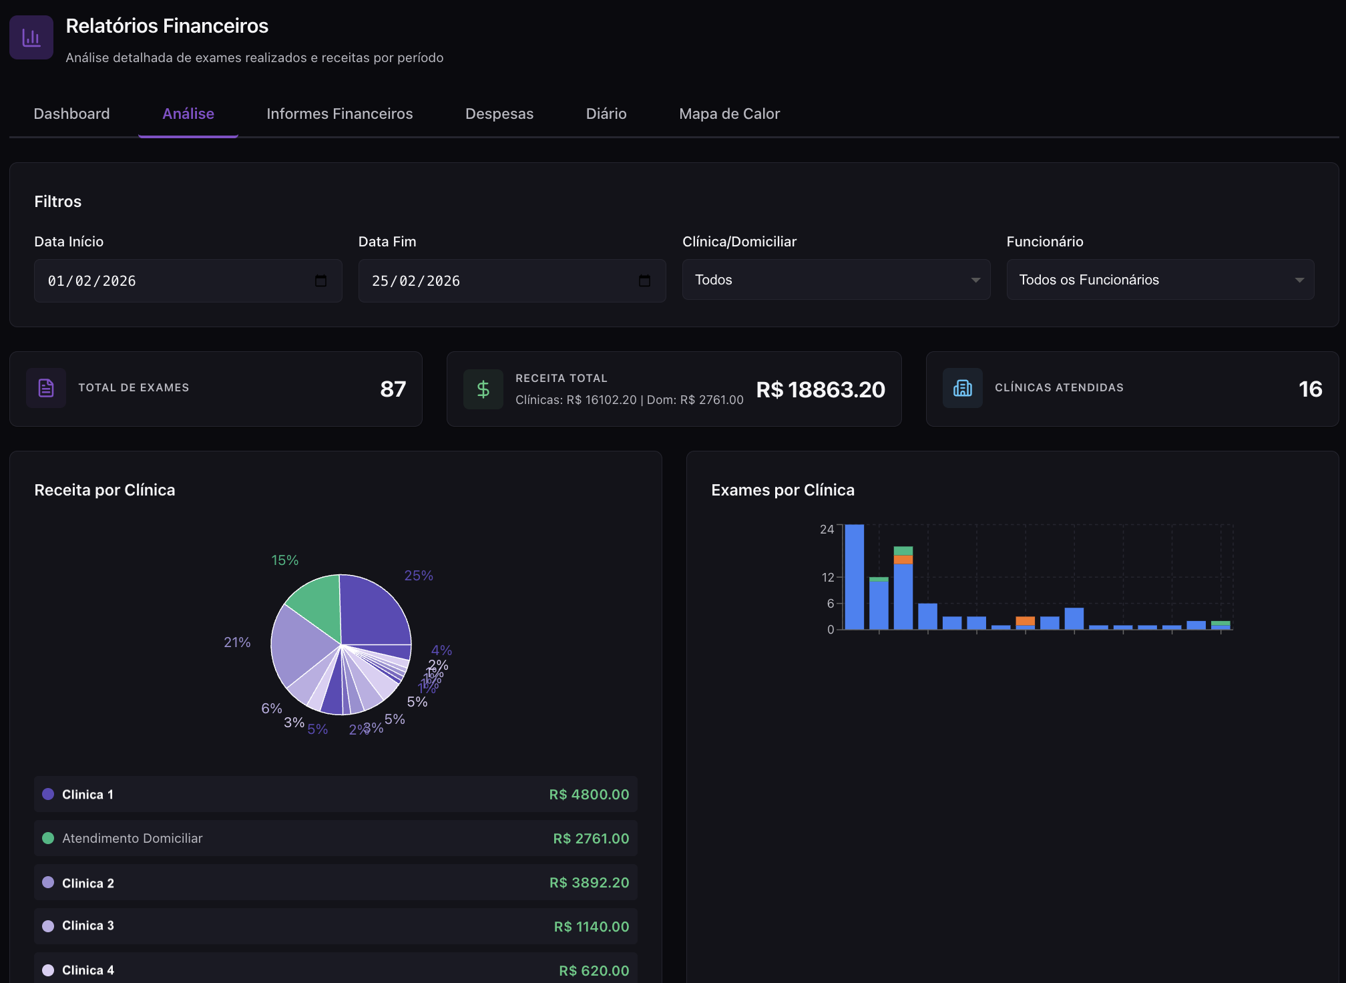Expand the Funcionário selector chevron

[x=1298, y=280]
